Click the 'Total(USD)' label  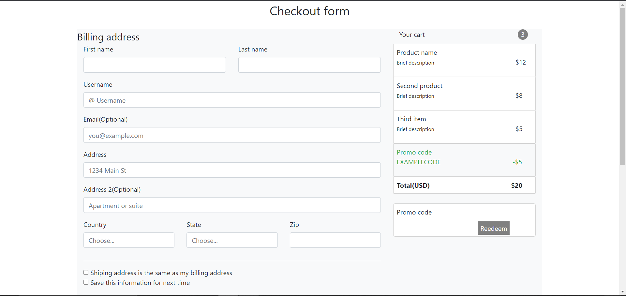(x=413, y=185)
